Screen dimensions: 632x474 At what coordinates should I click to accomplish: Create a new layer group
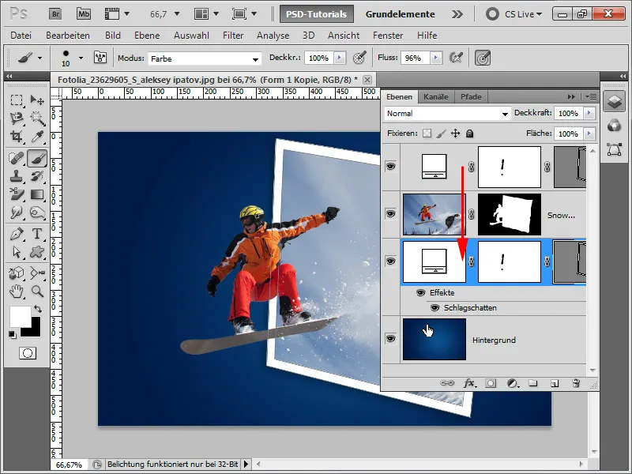[x=532, y=383]
